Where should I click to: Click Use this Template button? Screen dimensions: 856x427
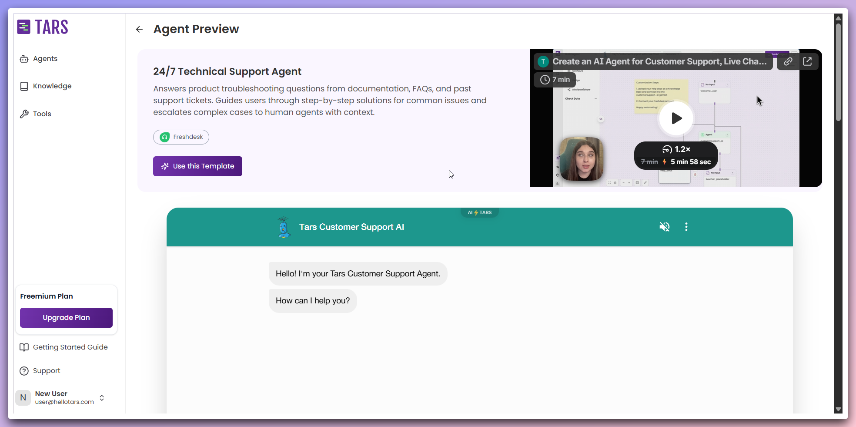click(x=197, y=166)
